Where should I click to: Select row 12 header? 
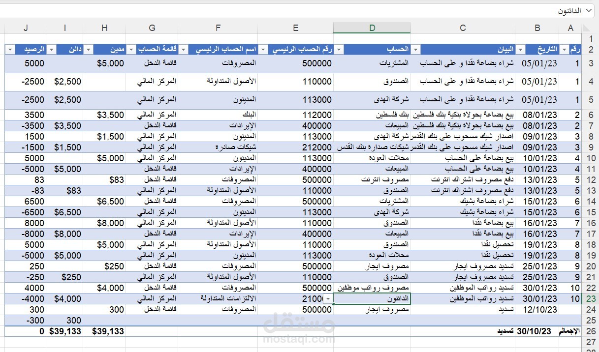591,180
